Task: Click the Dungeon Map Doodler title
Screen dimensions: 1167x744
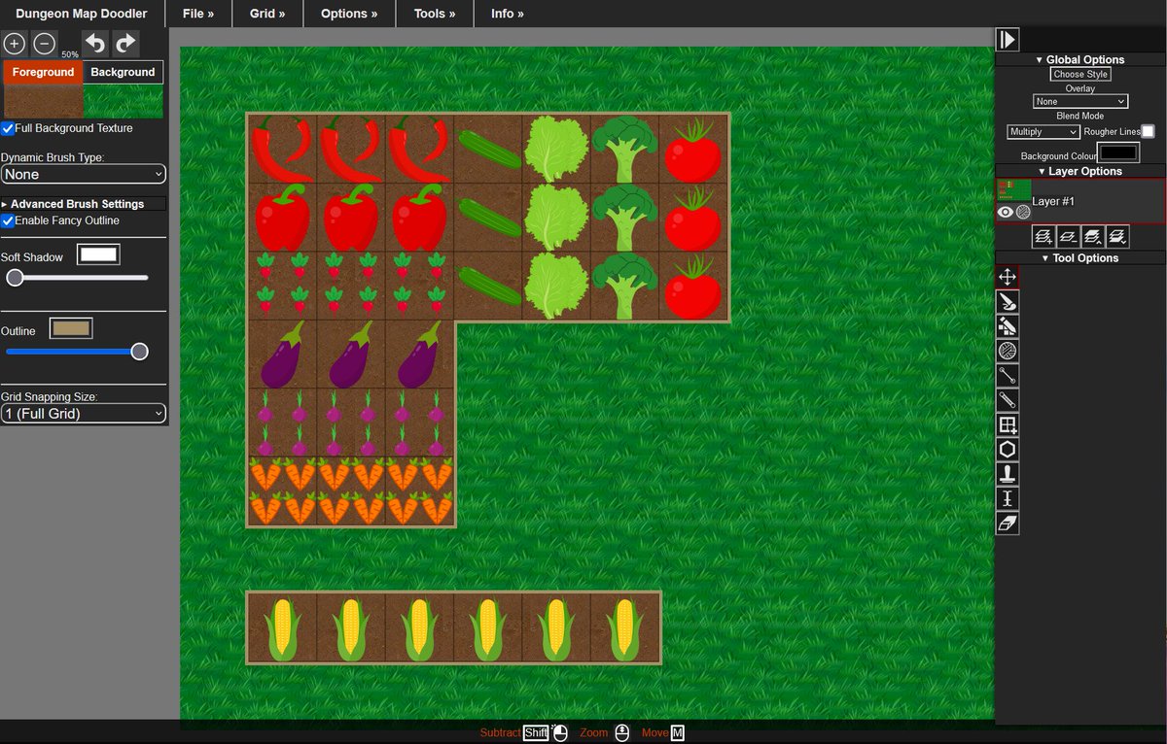Action: (82, 14)
